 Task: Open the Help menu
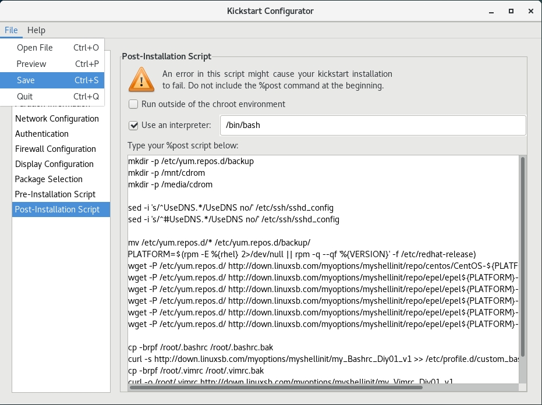[36, 30]
